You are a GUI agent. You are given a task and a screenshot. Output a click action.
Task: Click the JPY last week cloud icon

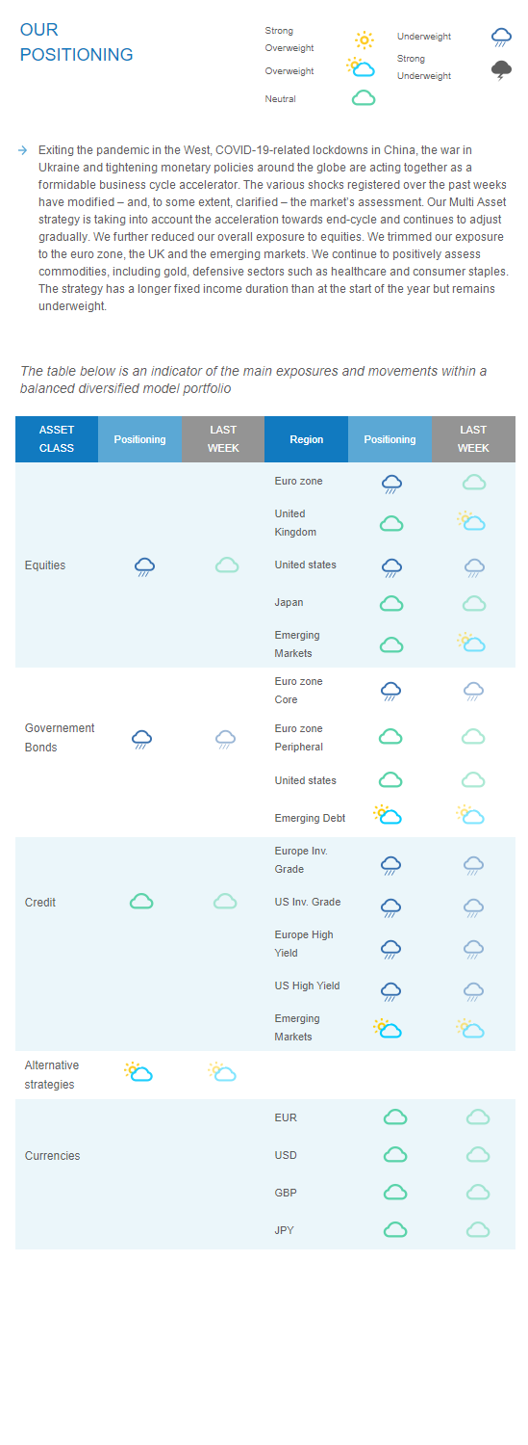[x=478, y=1229]
